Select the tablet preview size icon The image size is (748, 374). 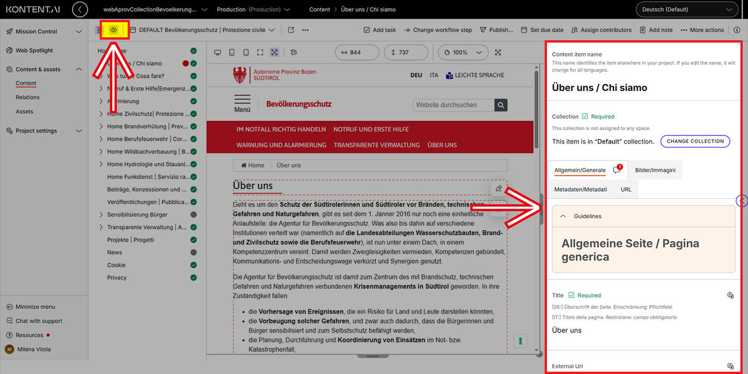[x=232, y=53]
